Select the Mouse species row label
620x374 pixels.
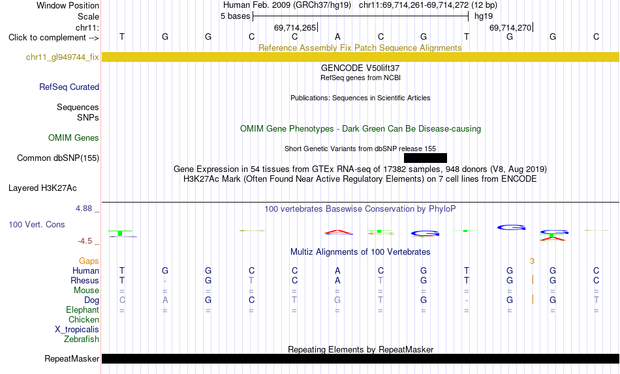point(86,291)
